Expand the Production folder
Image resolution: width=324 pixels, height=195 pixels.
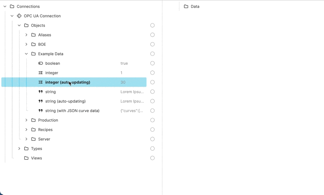click(26, 120)
